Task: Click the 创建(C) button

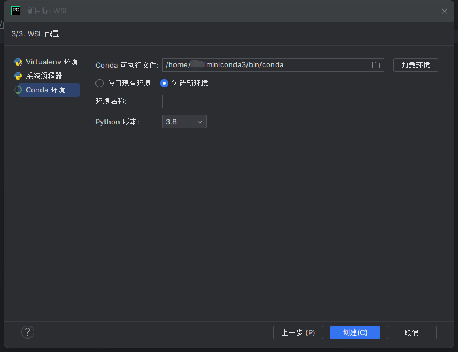Action: 355,332
